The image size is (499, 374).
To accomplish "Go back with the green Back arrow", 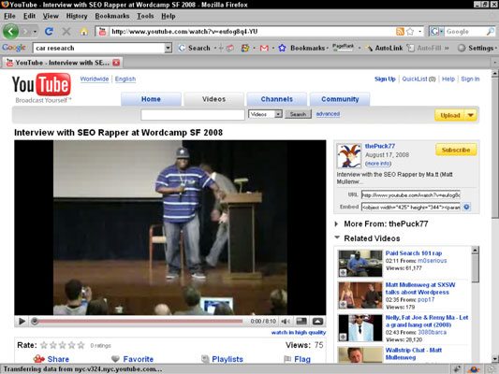I will click(10, 32).
